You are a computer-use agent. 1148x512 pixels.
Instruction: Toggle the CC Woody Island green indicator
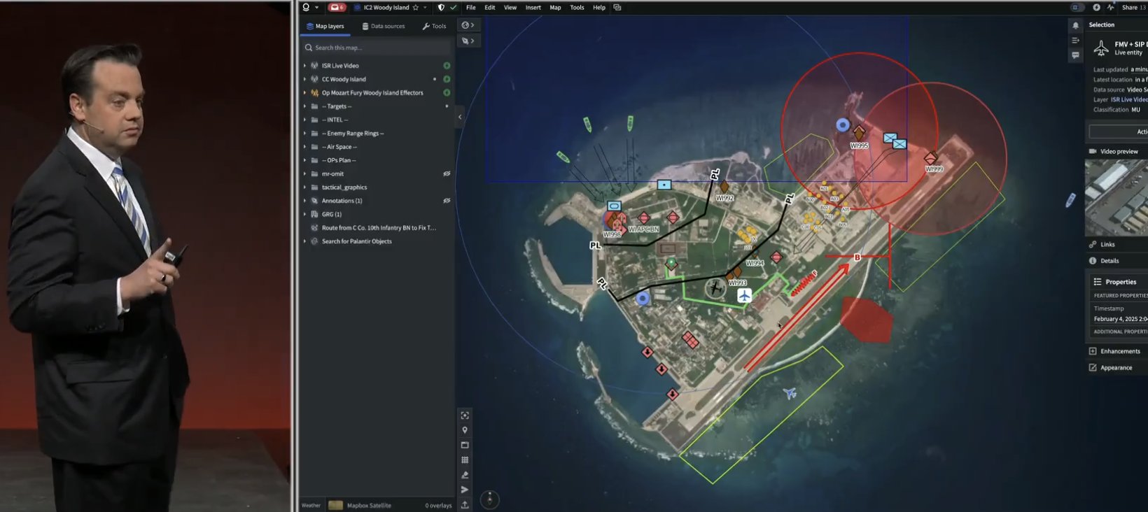447,79
